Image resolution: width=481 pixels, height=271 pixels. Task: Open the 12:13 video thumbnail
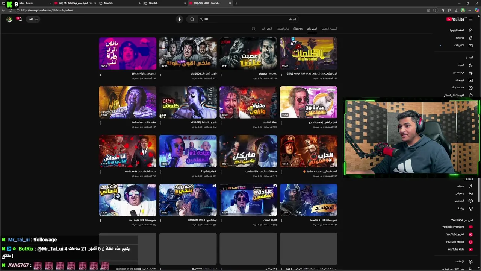(309, 151)
